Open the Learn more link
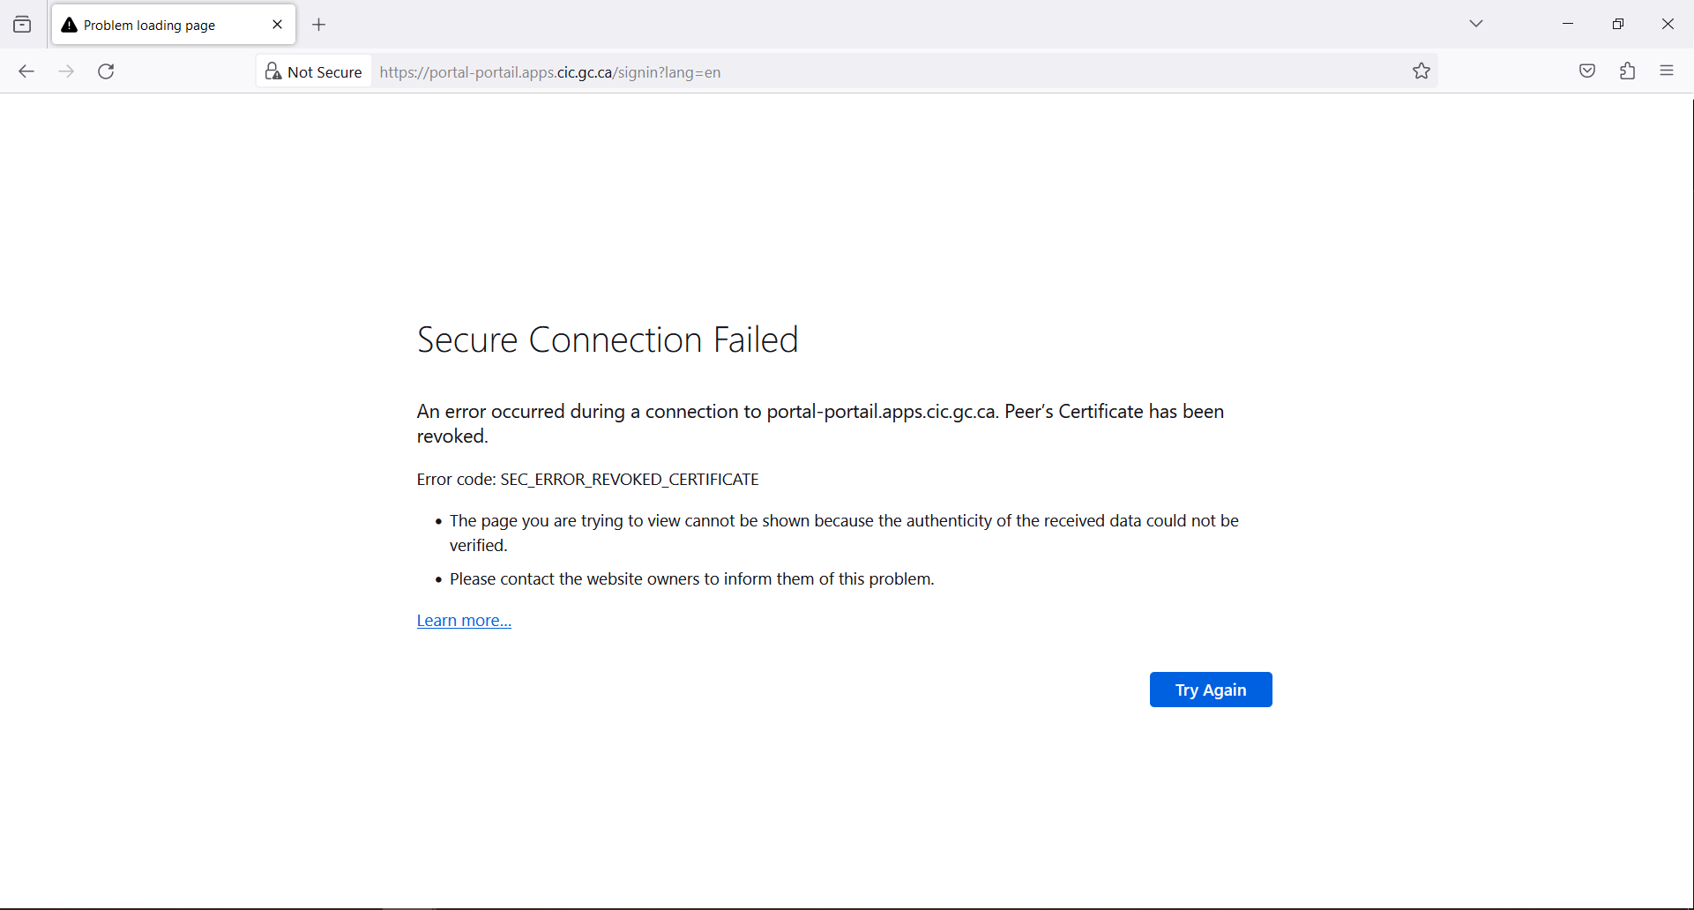Viewport: 1694px width, 910px height. click(463, 620)
